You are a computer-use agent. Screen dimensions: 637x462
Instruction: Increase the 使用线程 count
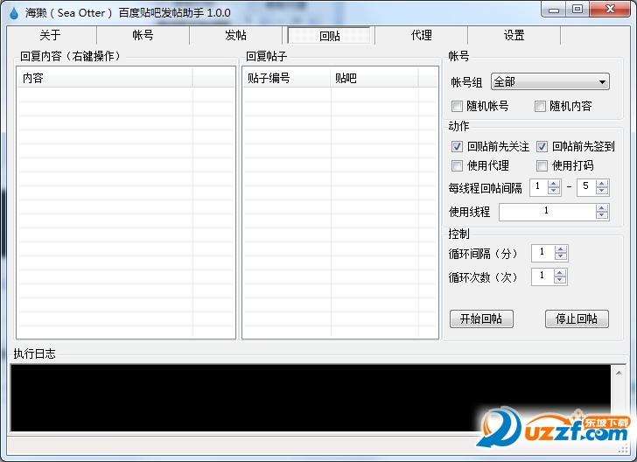[602, 208]
